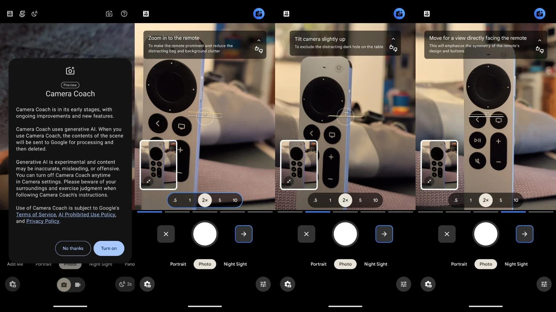Open the AI Prohibited Use Policy link

(x=87, y=215)
